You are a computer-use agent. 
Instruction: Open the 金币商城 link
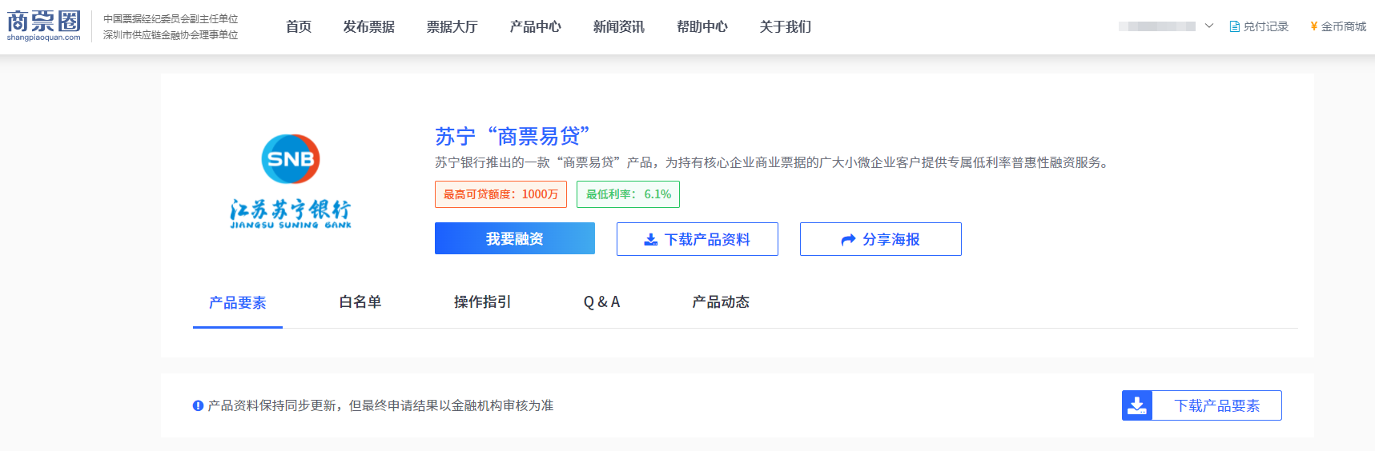(x=1339, y=26)
